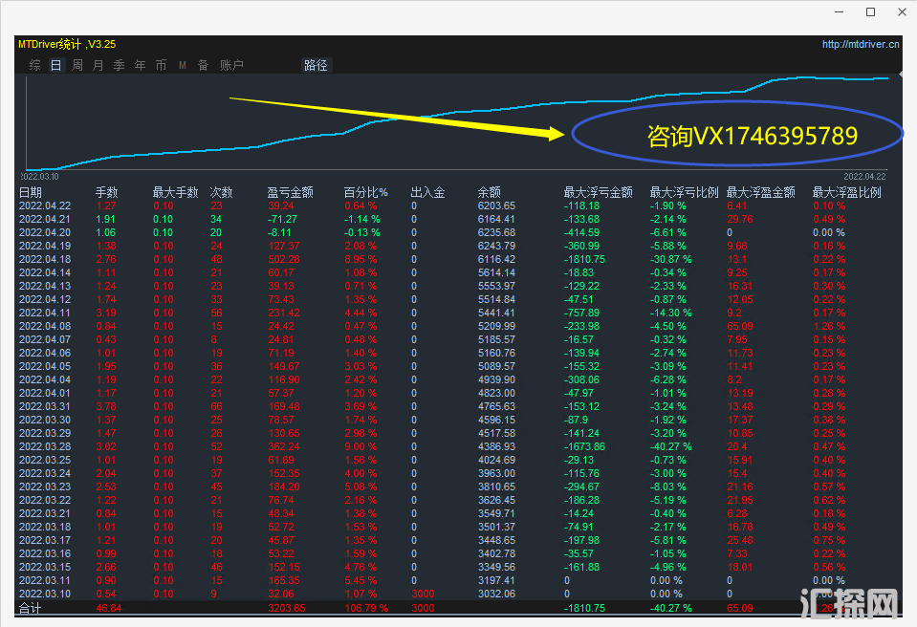Maximize the statistics window

(870, 12)
